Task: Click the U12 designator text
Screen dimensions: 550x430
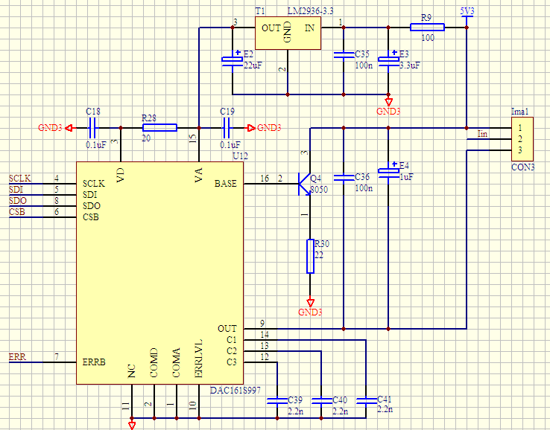Action: [240, 155]
